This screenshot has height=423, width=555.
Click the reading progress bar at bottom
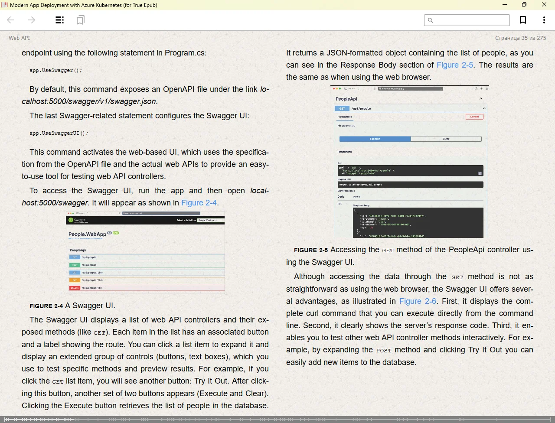click(x=277, y=419)
